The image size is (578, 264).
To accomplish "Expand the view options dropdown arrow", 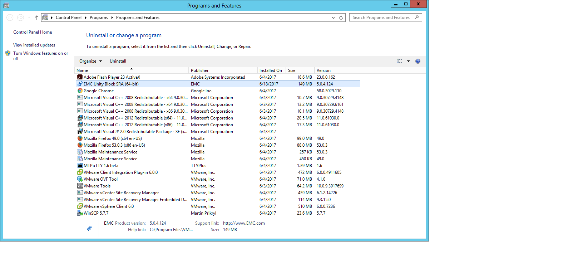I will pos(408,61).
